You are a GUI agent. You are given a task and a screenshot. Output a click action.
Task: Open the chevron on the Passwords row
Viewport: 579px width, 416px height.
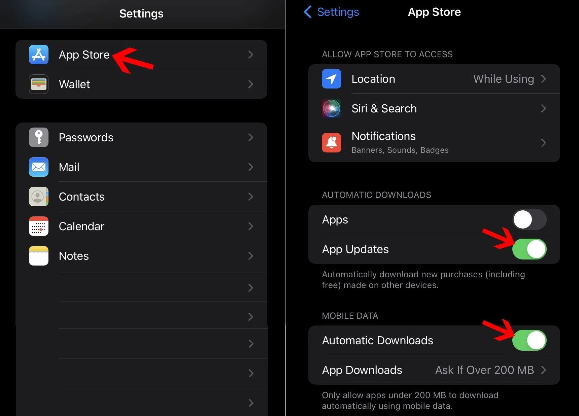pos(250,137)
